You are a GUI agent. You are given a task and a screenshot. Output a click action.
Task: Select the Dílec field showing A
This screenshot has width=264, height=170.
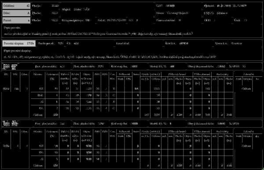16,13
